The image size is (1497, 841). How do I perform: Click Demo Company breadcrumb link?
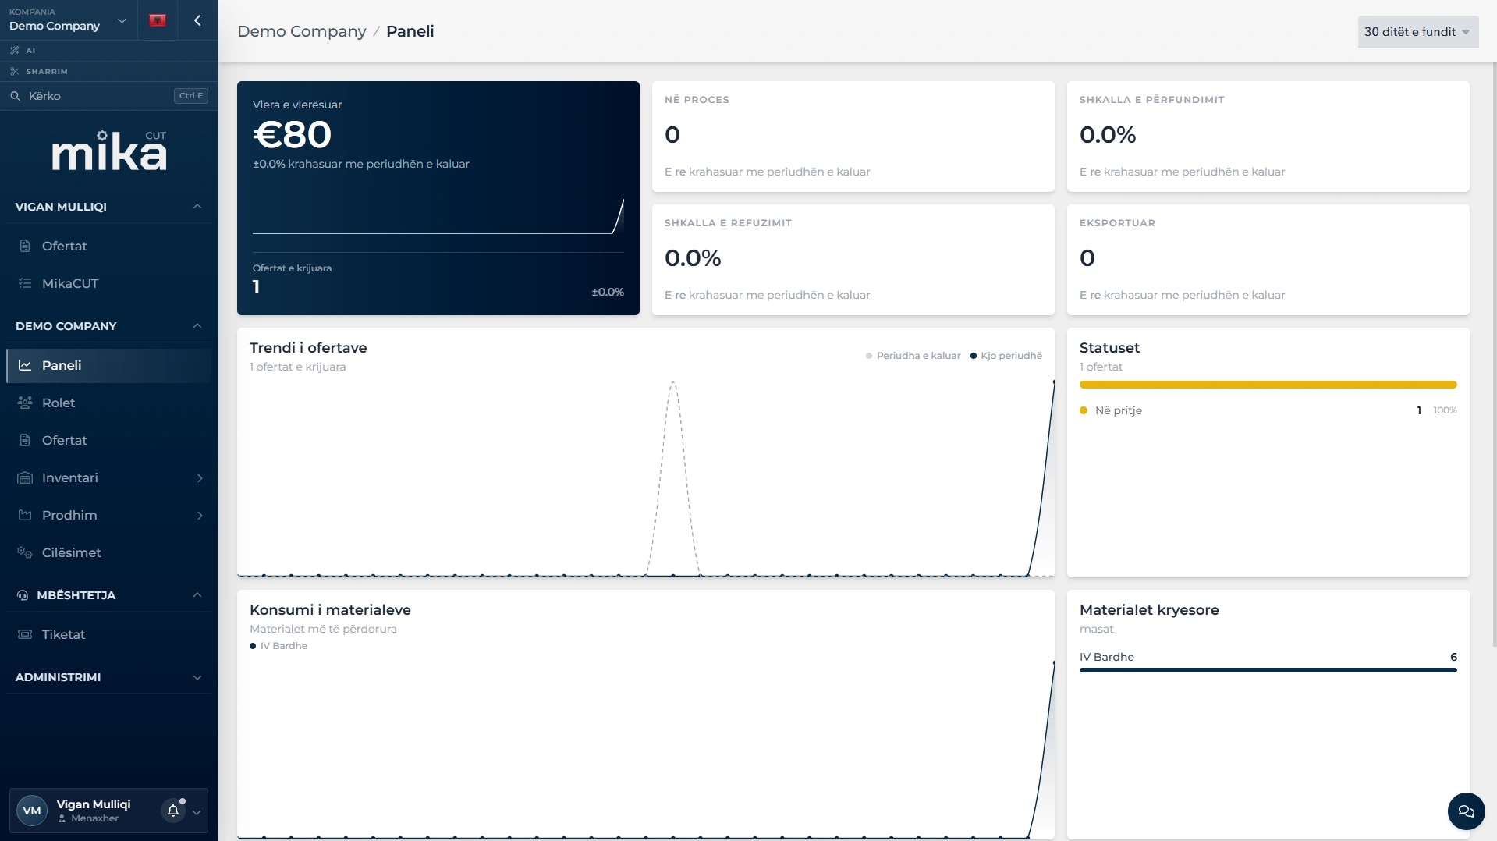(302, 31)
